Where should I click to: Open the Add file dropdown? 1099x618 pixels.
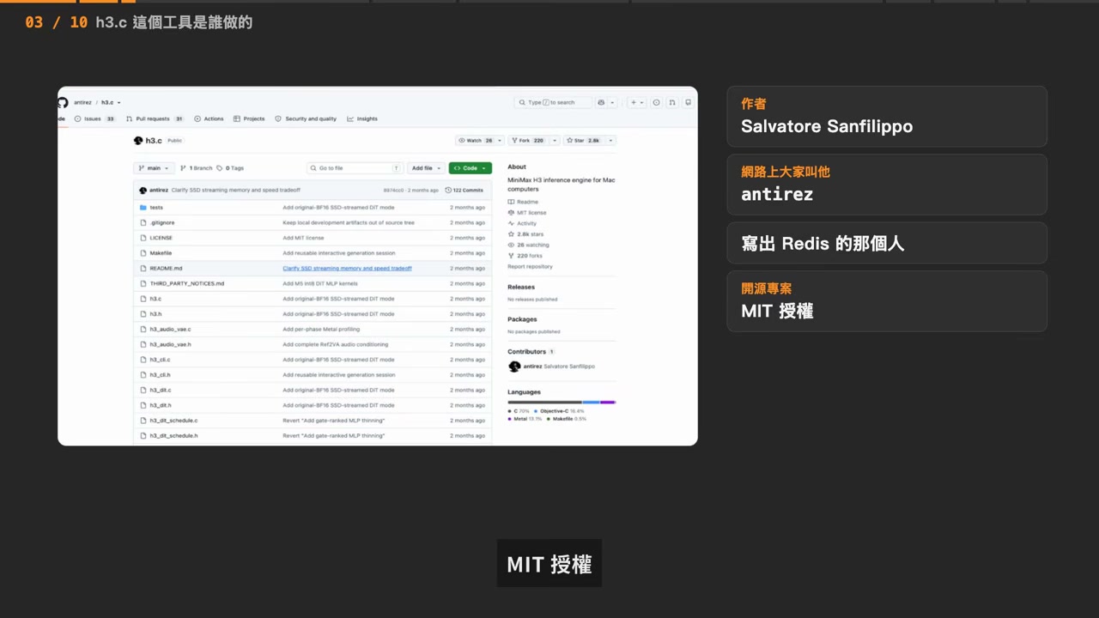coord(425,168)
